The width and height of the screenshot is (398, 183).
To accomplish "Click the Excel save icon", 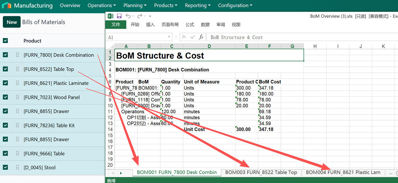I will pyautogui.click(x=119, y=16).
